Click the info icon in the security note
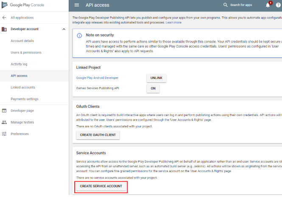Image resolution: width=282 pixels, height=197 pixels. 79,36
